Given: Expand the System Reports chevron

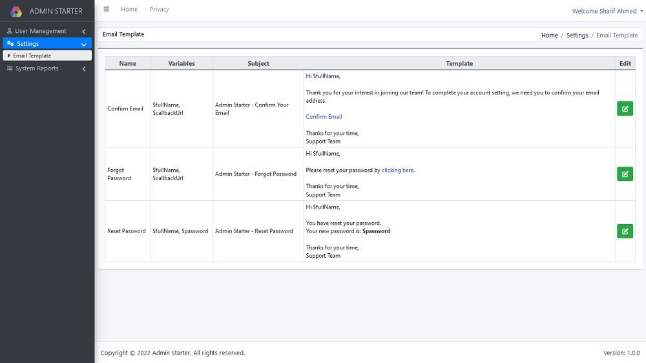Looking at the screenshot, I should (x=84, y=69).
